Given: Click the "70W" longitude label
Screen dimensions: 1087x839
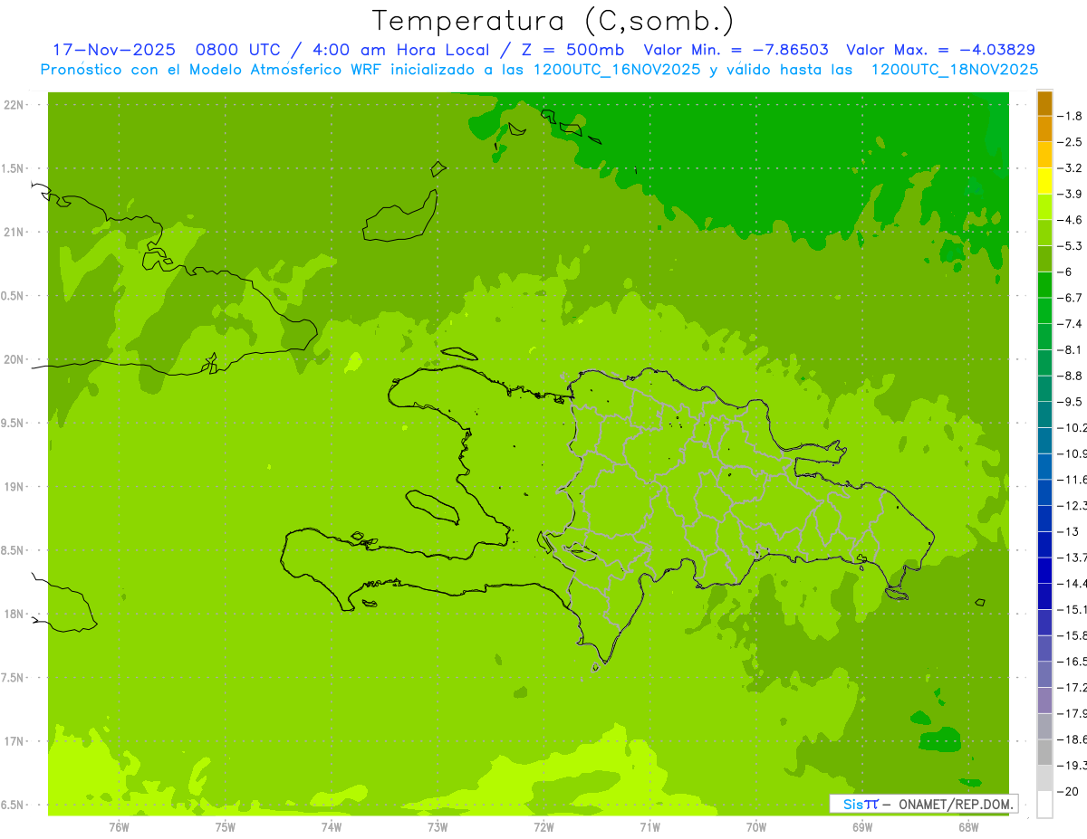Looking at the screenshot, I should (756, 826).
